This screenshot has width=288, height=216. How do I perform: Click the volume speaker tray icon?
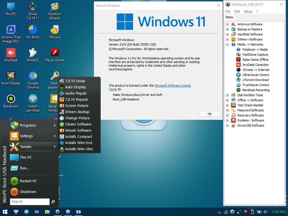pyautogui.click(x=265, y=212)
